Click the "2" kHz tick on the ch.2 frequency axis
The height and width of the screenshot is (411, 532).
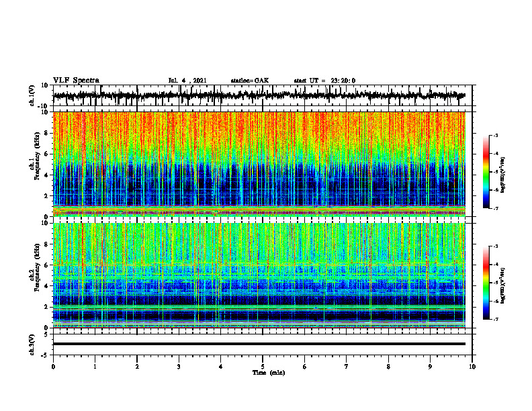pos(46,307)
